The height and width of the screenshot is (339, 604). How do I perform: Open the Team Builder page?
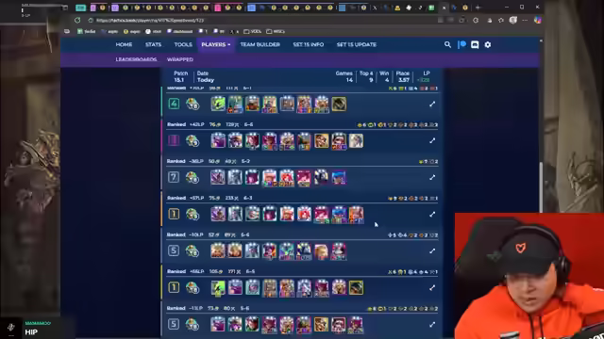pyautogui.click(x=260, y=44)
